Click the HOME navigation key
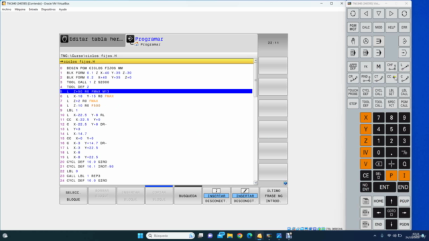 379,201
